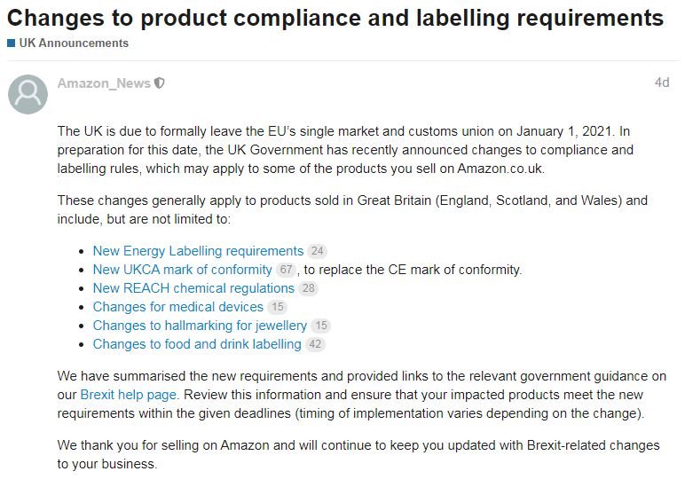The height and width of the screenshot is (487, 685).
Task: Click the 42 badge after food and drink labelling
Action: [x=316, y=345]
